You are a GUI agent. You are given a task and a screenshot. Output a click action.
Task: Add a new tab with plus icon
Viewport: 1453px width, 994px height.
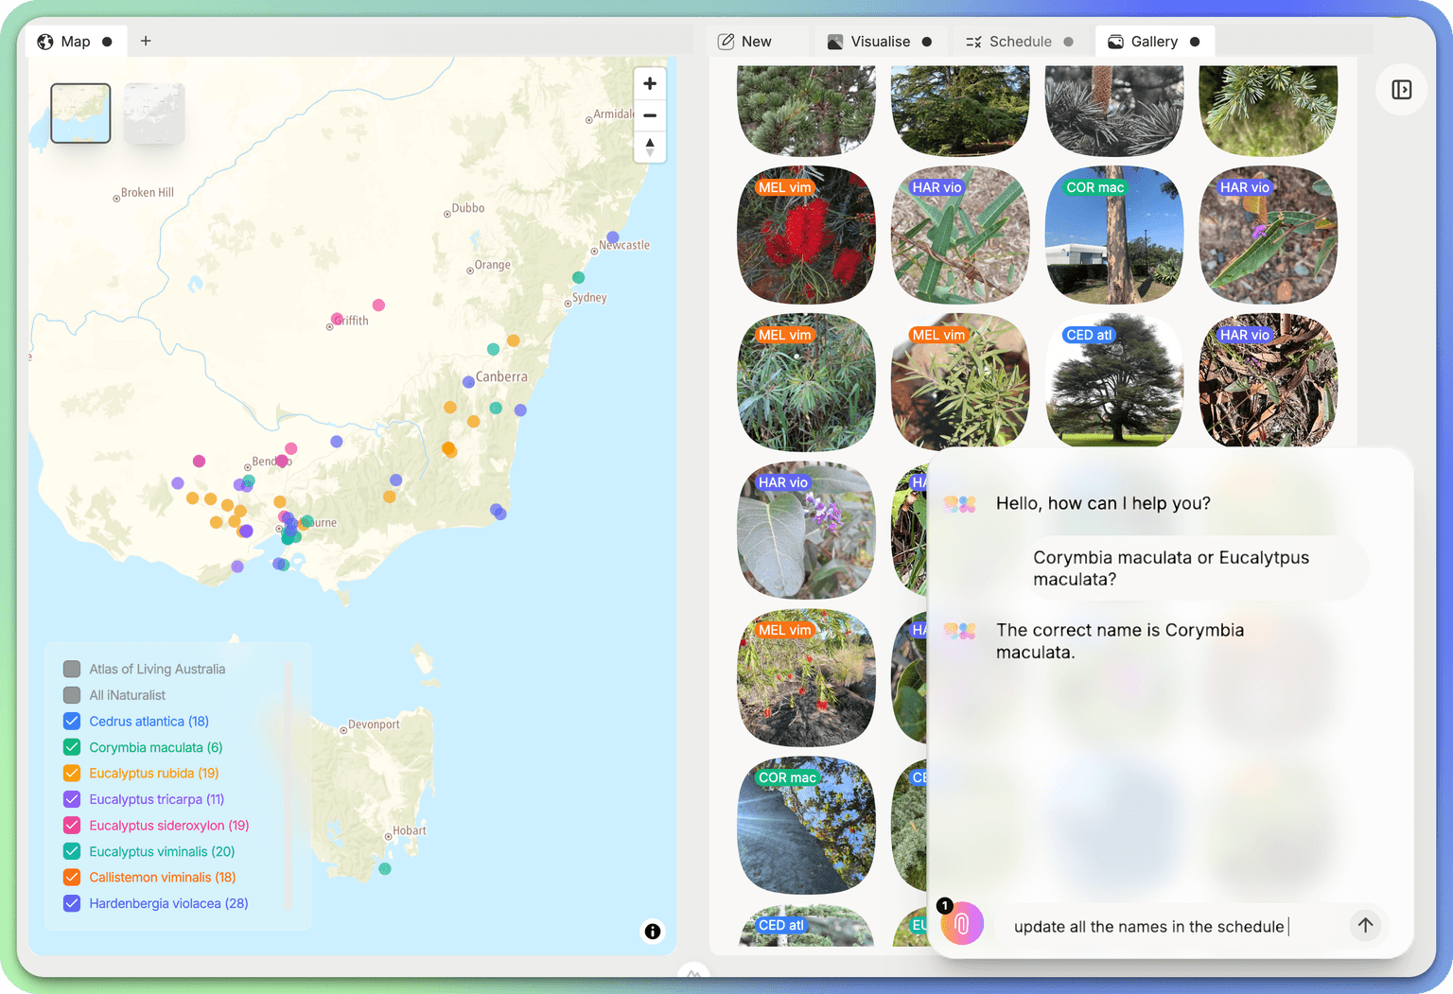tap(146, 42)
